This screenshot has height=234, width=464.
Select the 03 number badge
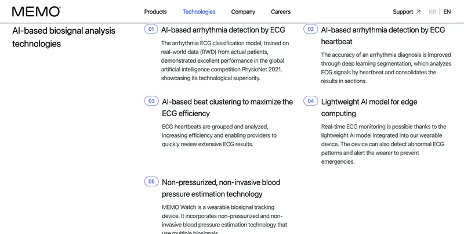[x=151, y=101]
